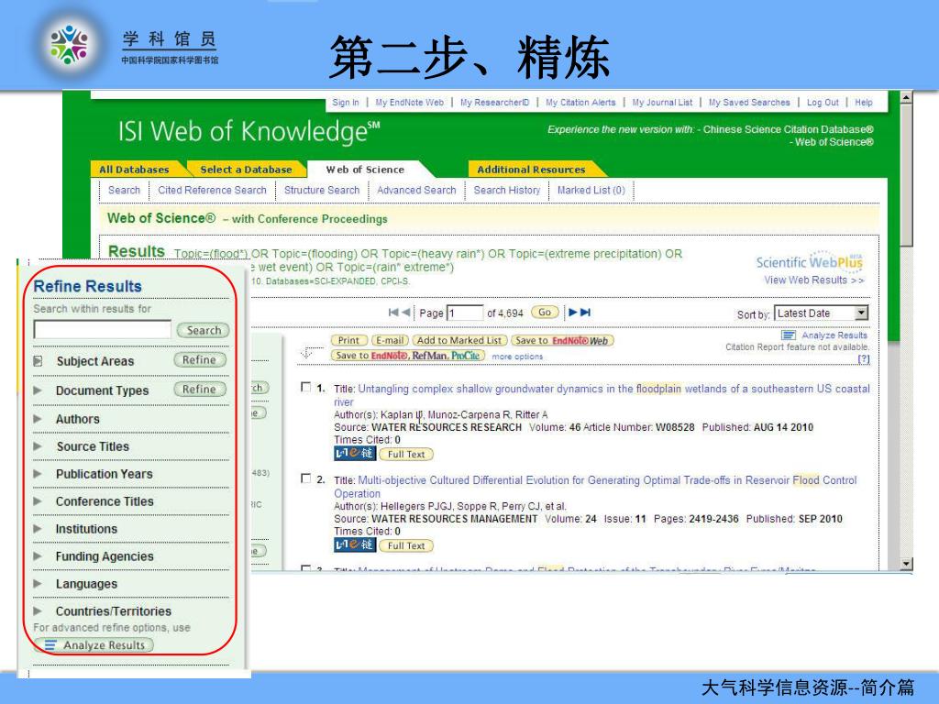Screen dimensions: 939x704
Task: Open Full Text for Kaplan article
Action: [406, 455]
